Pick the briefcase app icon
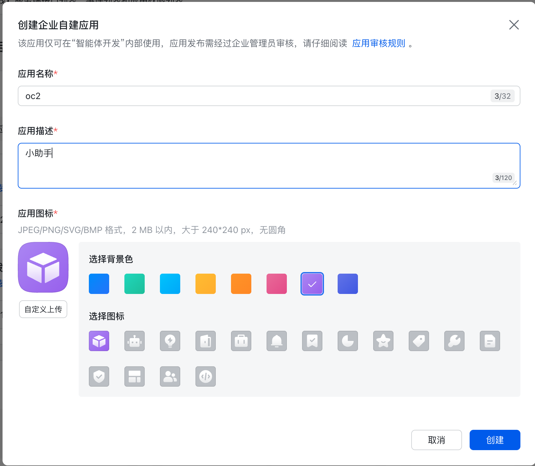The height and width of the screenshot is (466, 535). (x=241, y=341)
